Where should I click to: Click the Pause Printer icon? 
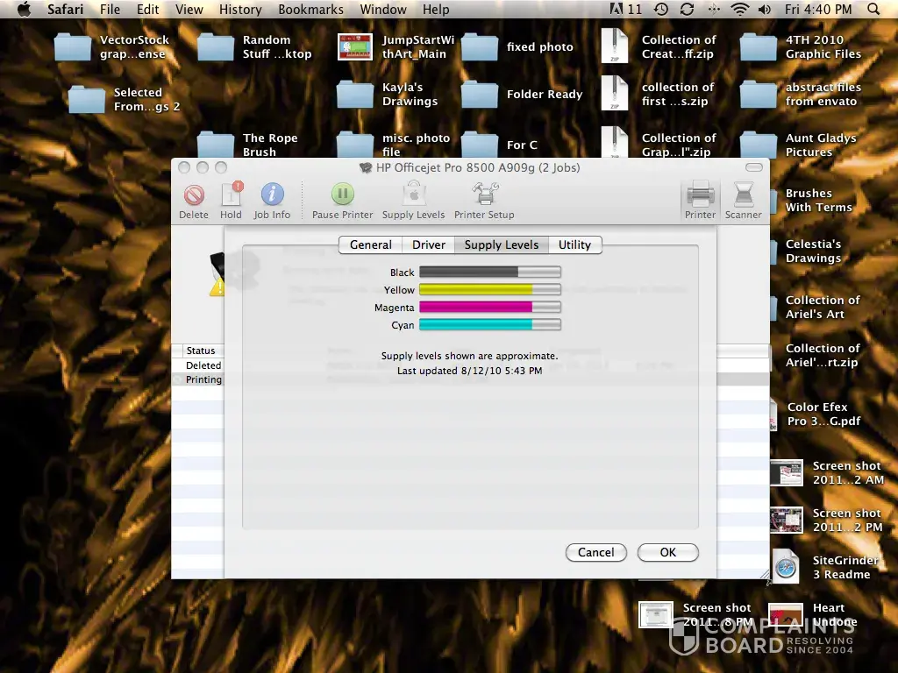(x=342, y=195)
